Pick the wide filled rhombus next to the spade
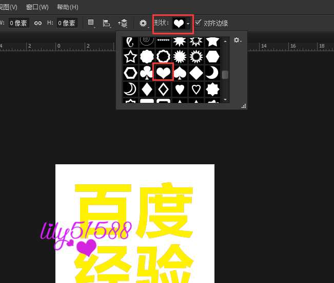Viewport: 334px width, 283px height. point(196,73)
